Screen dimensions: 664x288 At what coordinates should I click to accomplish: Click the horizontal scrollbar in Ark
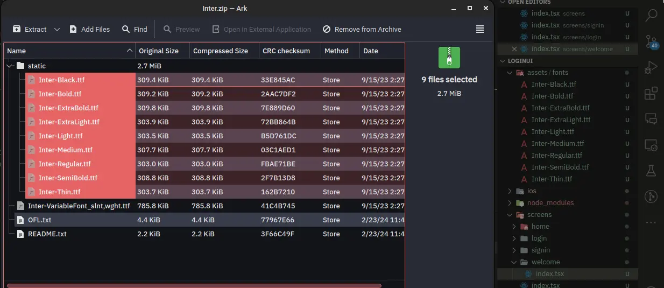(x=194, y=286)
